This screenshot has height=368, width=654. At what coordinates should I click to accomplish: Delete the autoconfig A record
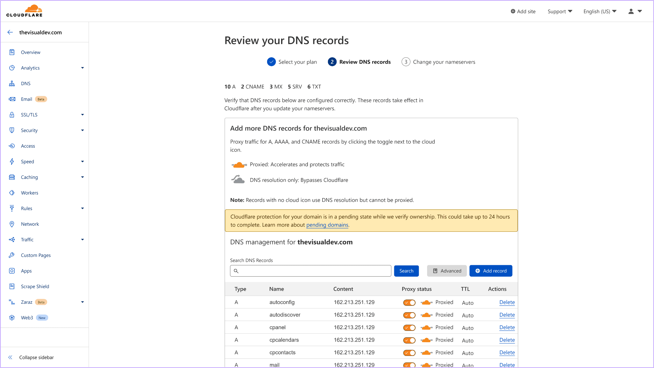[507, 302]
